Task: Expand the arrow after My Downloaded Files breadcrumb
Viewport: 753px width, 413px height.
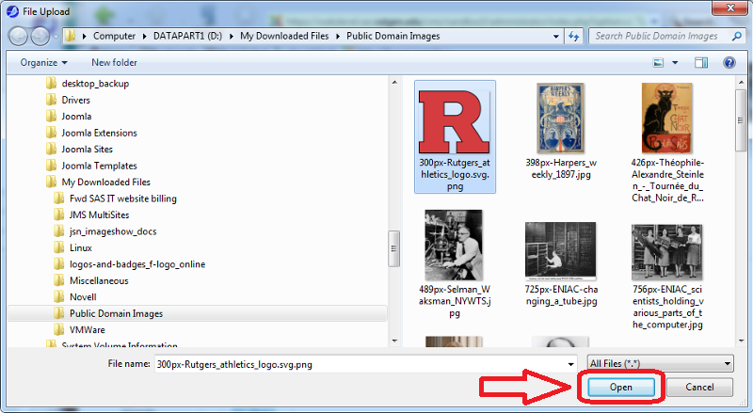Action: 338,36
